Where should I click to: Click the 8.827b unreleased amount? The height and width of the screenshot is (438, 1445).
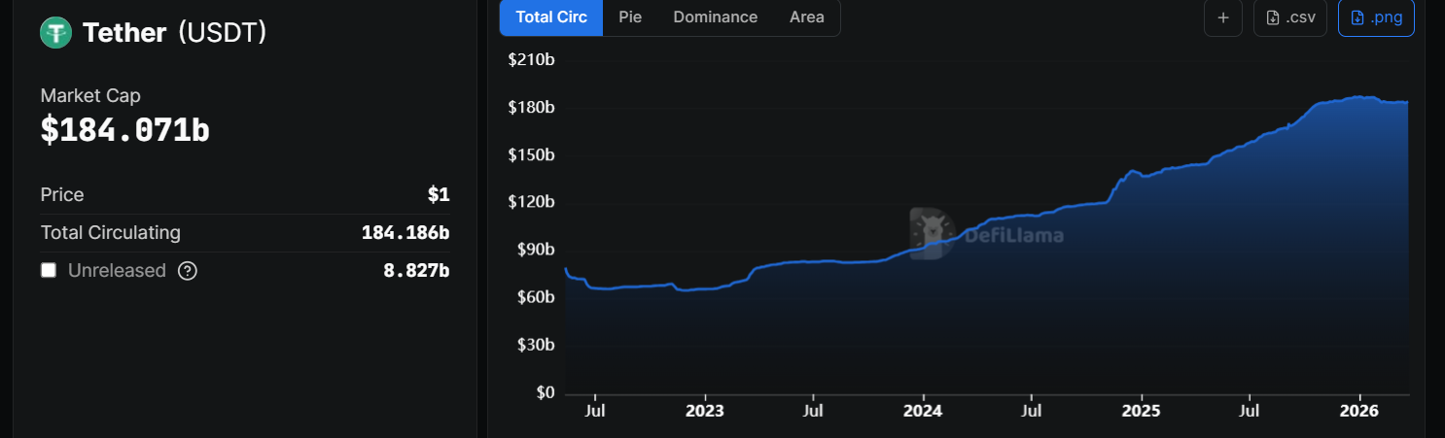click(x=416, y=271)
